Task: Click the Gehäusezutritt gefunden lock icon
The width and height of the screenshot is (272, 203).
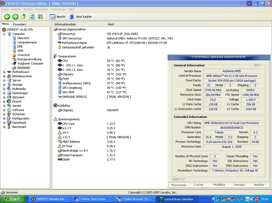Action: click(59, 47)
